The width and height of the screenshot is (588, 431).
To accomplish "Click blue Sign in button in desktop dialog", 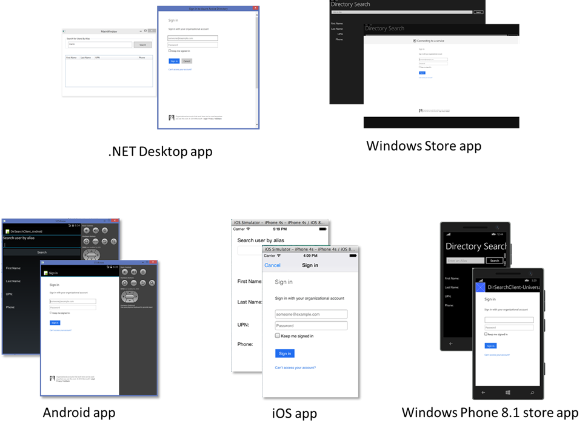I will pyautogui.click(x=174, y=61).
